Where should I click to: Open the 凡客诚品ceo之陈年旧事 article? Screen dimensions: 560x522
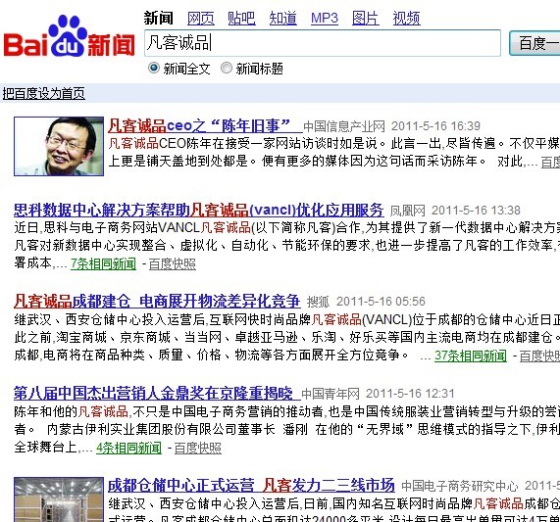(205, 125)
